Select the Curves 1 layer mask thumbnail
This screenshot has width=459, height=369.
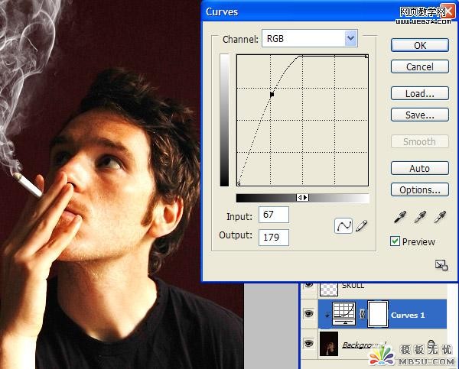pyautogui.click(x=378, y=314)
